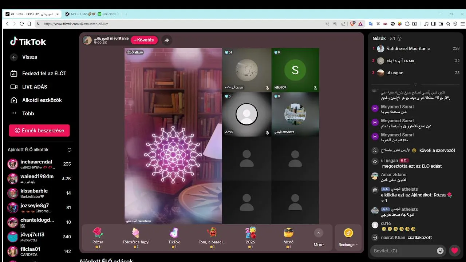Bookmark this page

coord(29,24)
